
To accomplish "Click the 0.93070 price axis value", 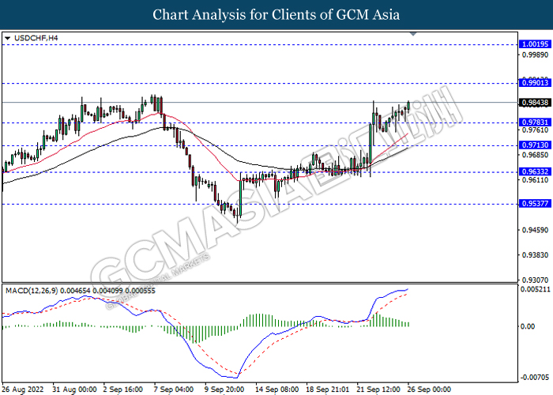I will tap(535, 280).
